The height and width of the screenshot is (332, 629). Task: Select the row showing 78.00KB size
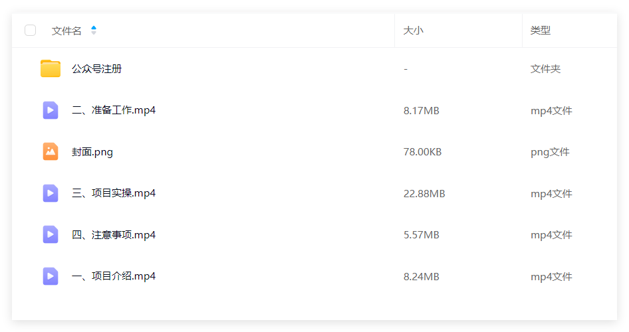pyautogui.click(x=314, y=152)
